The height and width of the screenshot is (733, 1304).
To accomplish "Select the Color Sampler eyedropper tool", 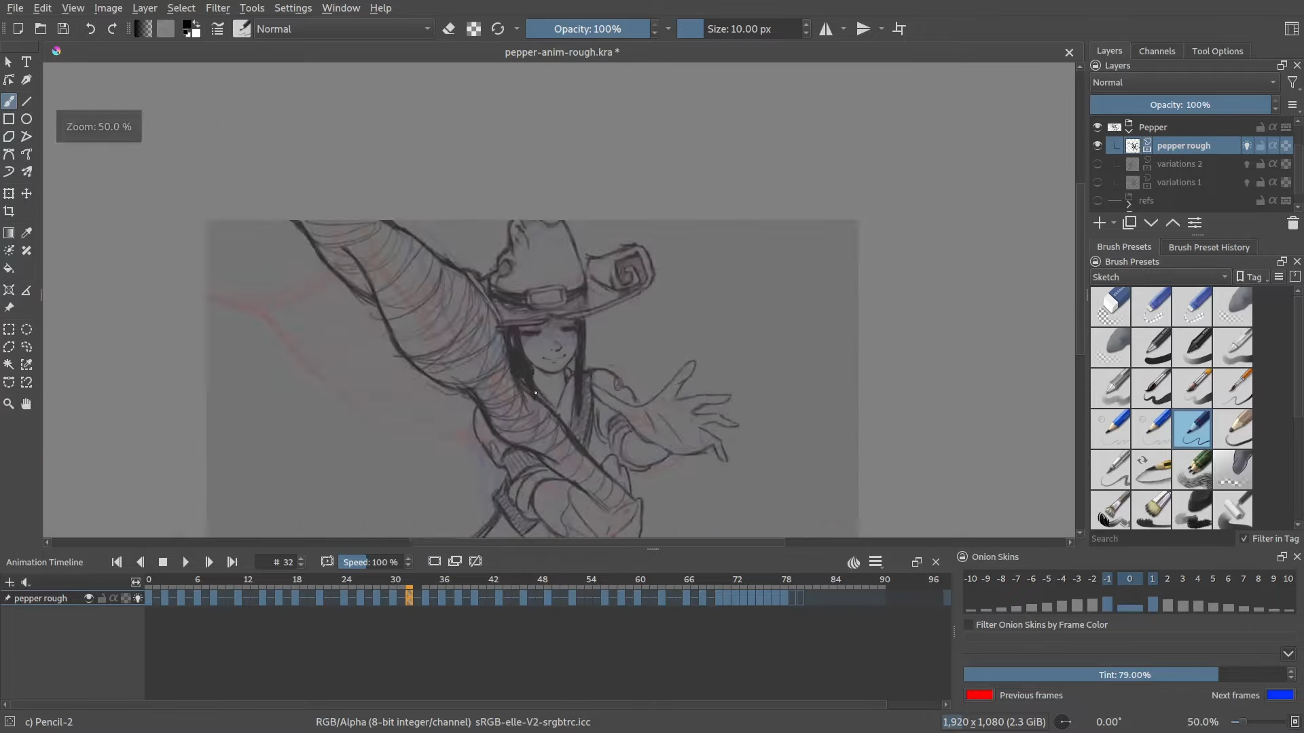I will point(26,233).
